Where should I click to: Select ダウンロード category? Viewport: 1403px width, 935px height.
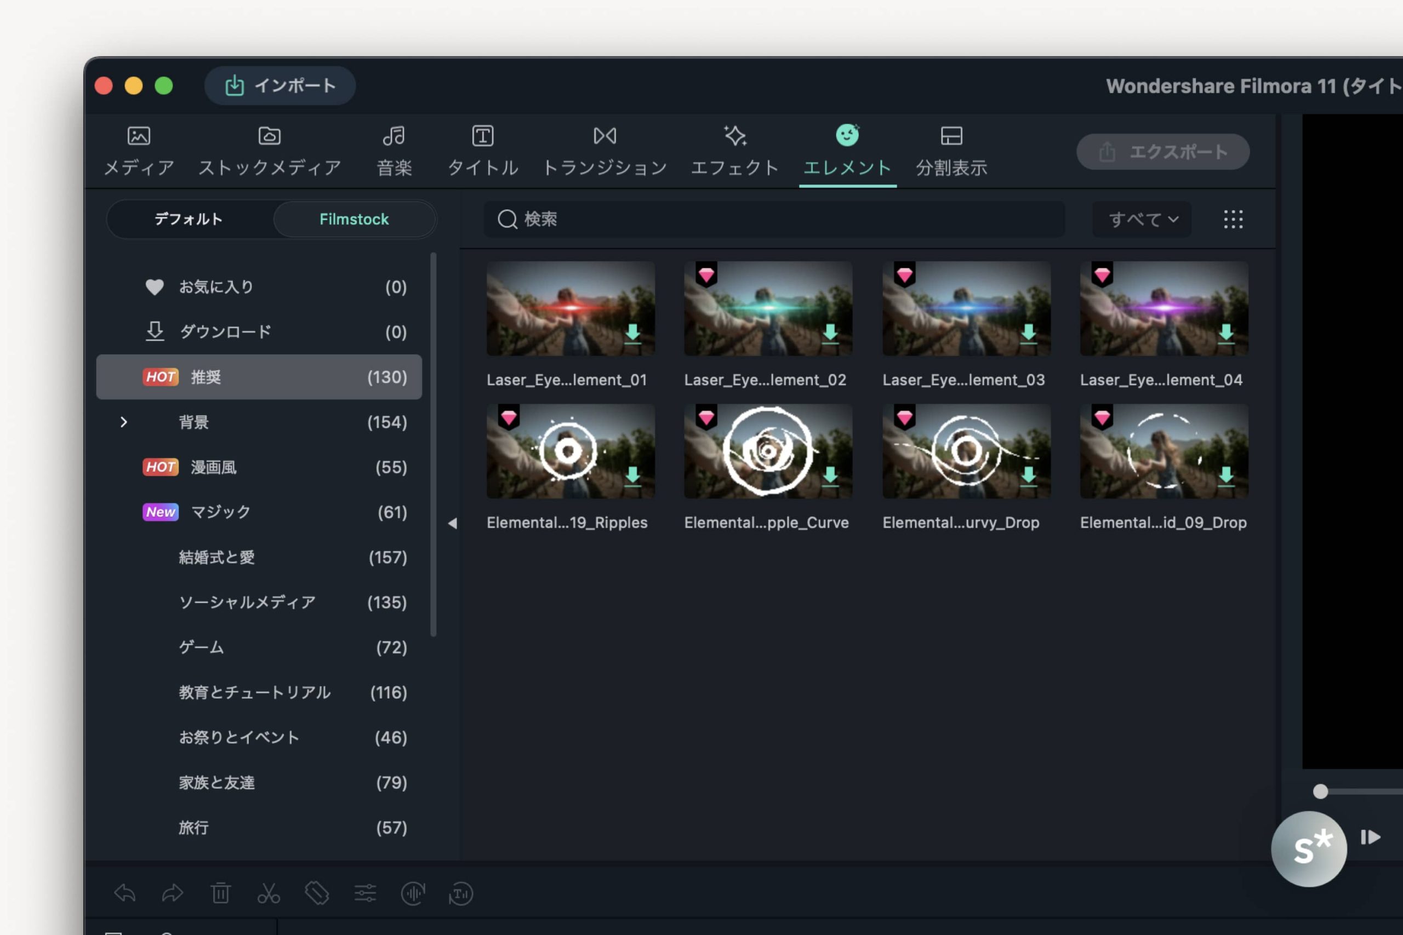(x=259, y=331)
